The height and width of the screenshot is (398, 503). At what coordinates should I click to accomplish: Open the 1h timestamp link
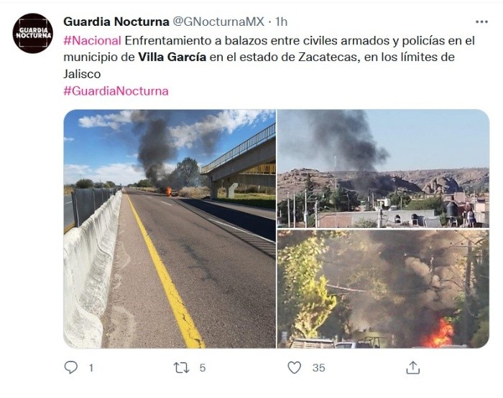coord(282,22)
